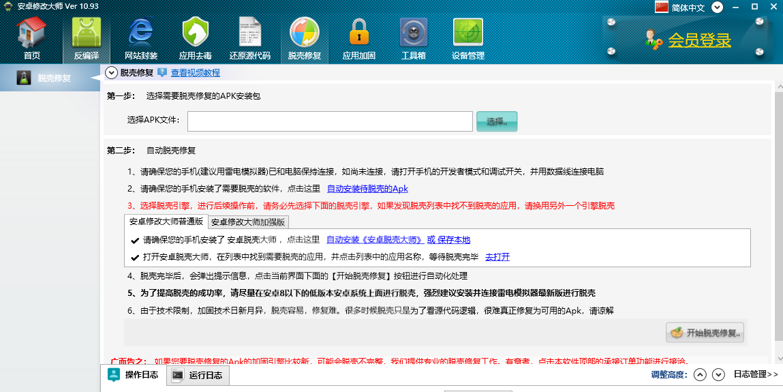Switch to the 安卓修改大师加强版 tab
Image resolution: width=783 pixels, height=392 pixels.
click(x=247, y=222)
